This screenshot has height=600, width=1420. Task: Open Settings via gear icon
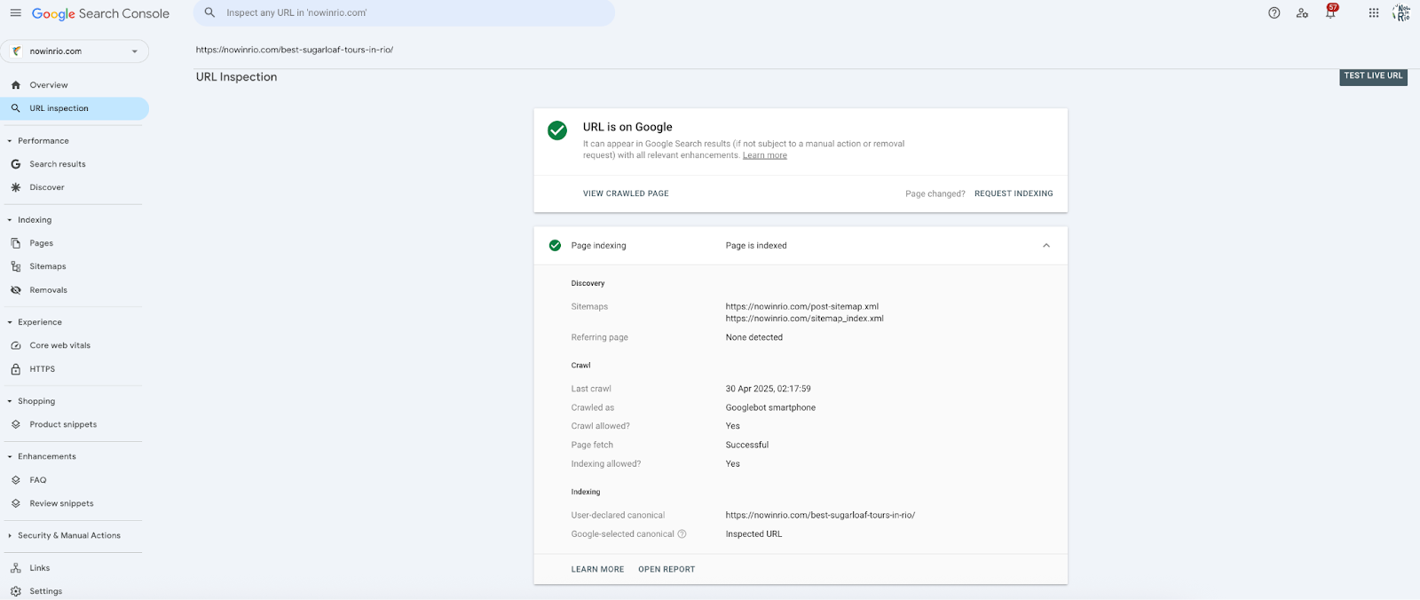(16, 591)
